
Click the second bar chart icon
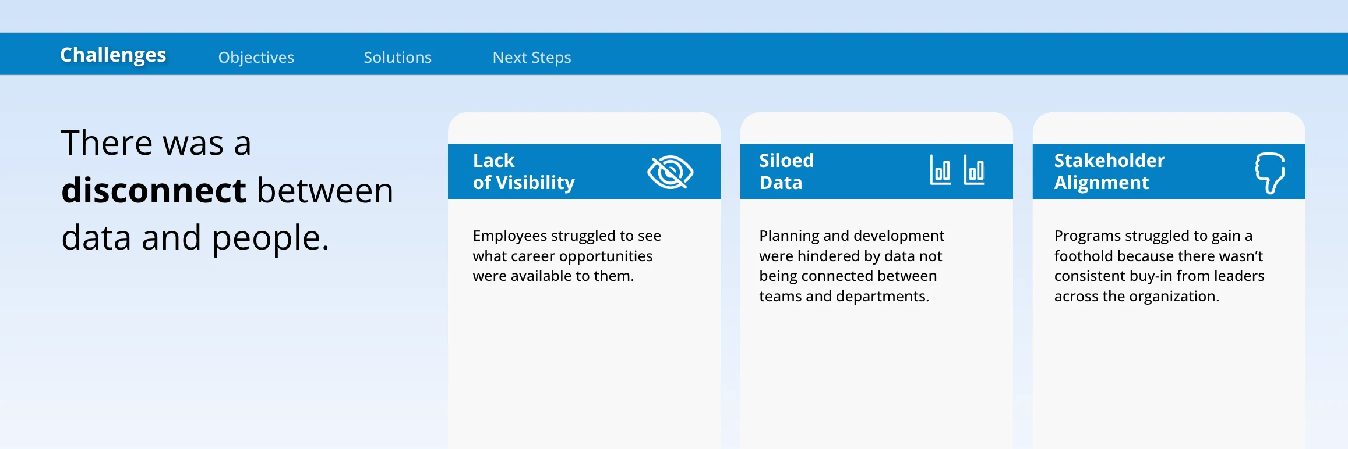974,170
